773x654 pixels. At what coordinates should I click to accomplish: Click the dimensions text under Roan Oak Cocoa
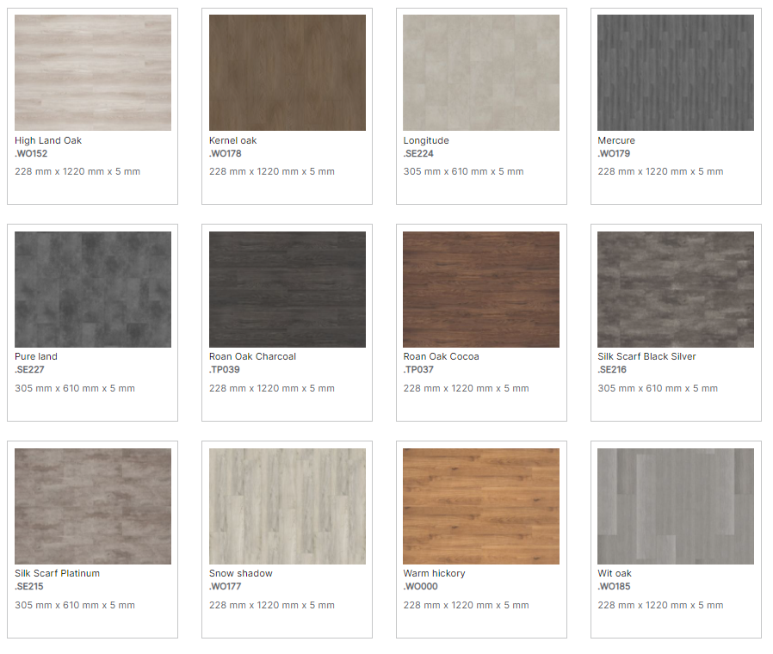[x=466, y=388]
